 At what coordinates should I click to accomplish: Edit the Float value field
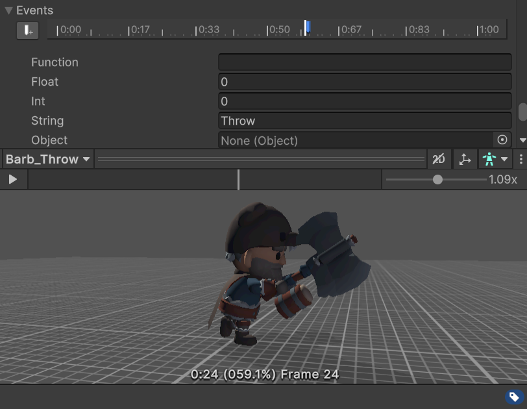click(365, 82)
